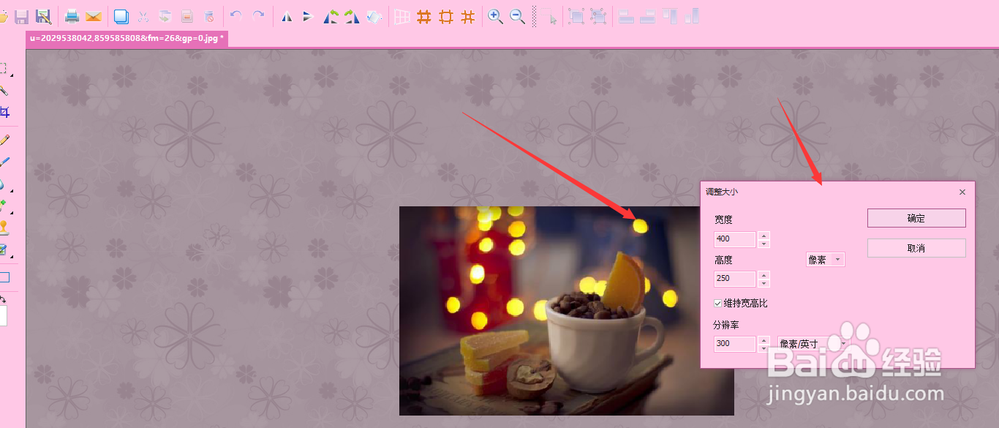This screenshot has width=999, height=428.
Task: Flip the image horizontally with toolbar icon
Action: coord(287,16)
